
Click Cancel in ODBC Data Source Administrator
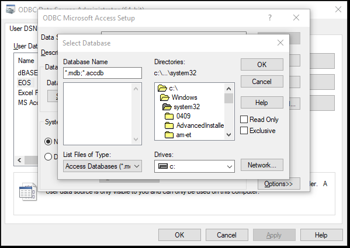point(227,235)
